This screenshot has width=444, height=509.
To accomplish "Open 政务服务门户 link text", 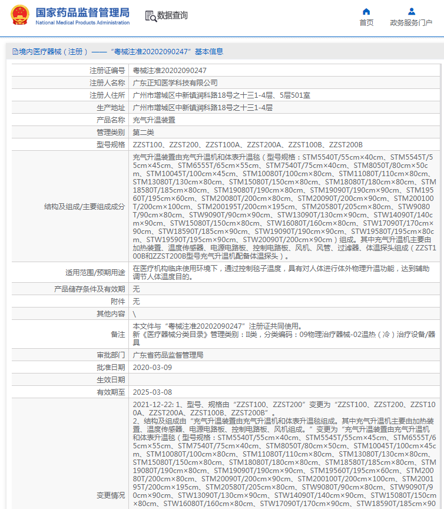I will [411, 23].
